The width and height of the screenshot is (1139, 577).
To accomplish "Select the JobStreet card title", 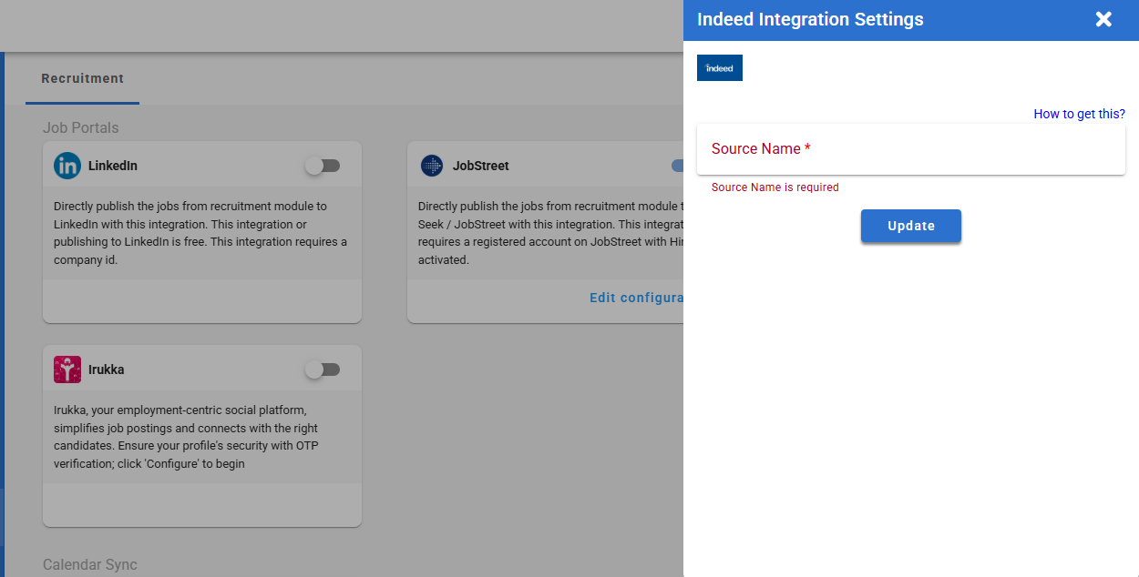I will tap(481, 166).
